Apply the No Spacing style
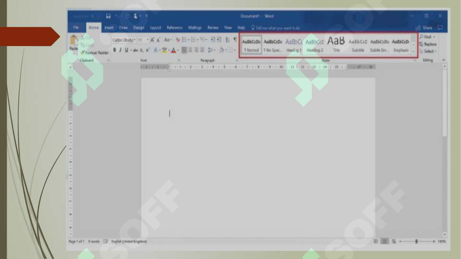The width and height of the screenshot is (461, 259). coord(273,45)
